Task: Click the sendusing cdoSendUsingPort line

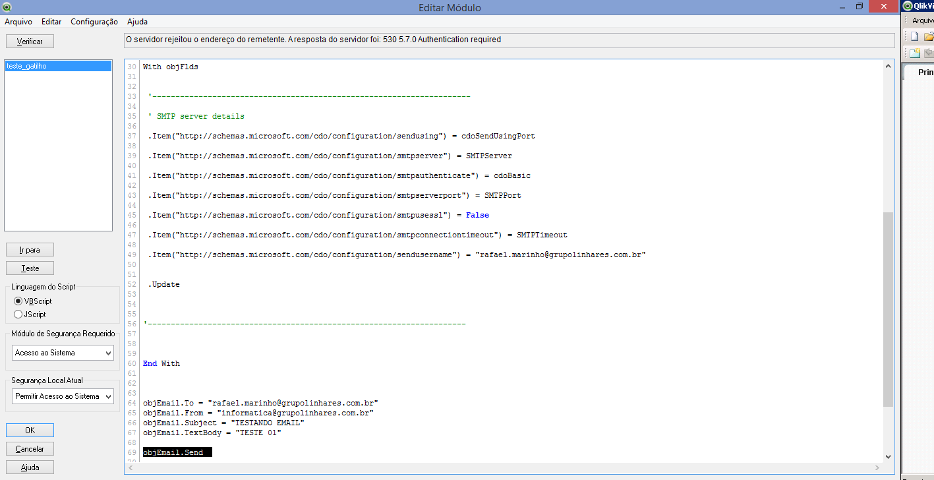Action: (x=341, y=136)
